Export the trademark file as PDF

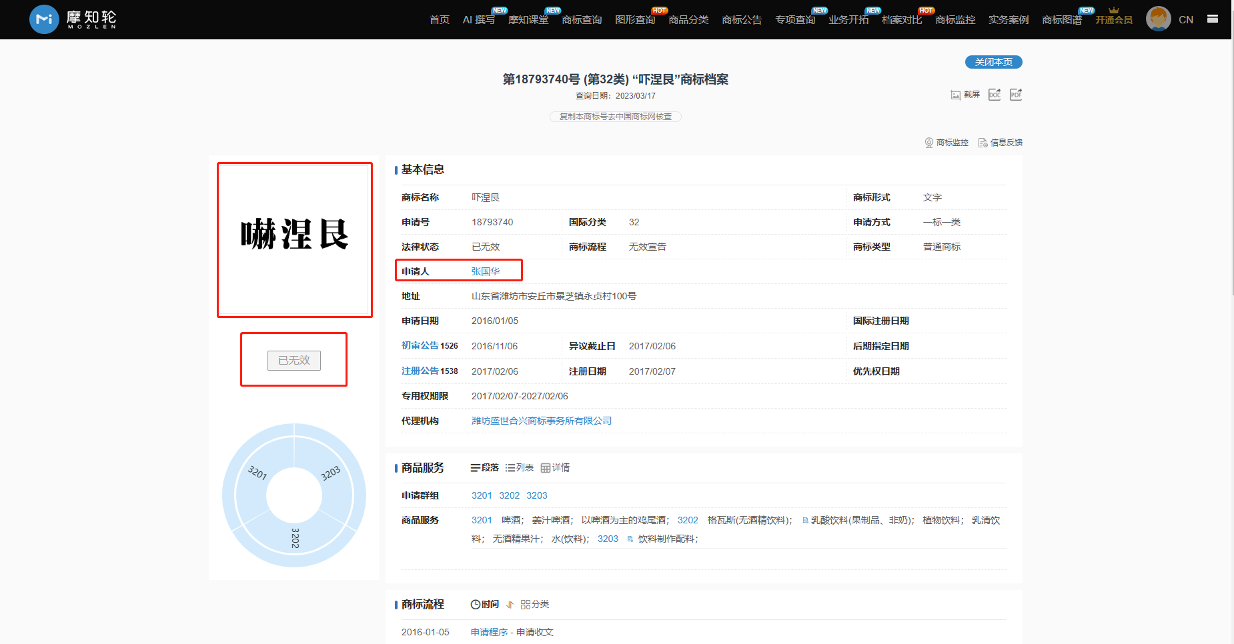(1016, 95)
